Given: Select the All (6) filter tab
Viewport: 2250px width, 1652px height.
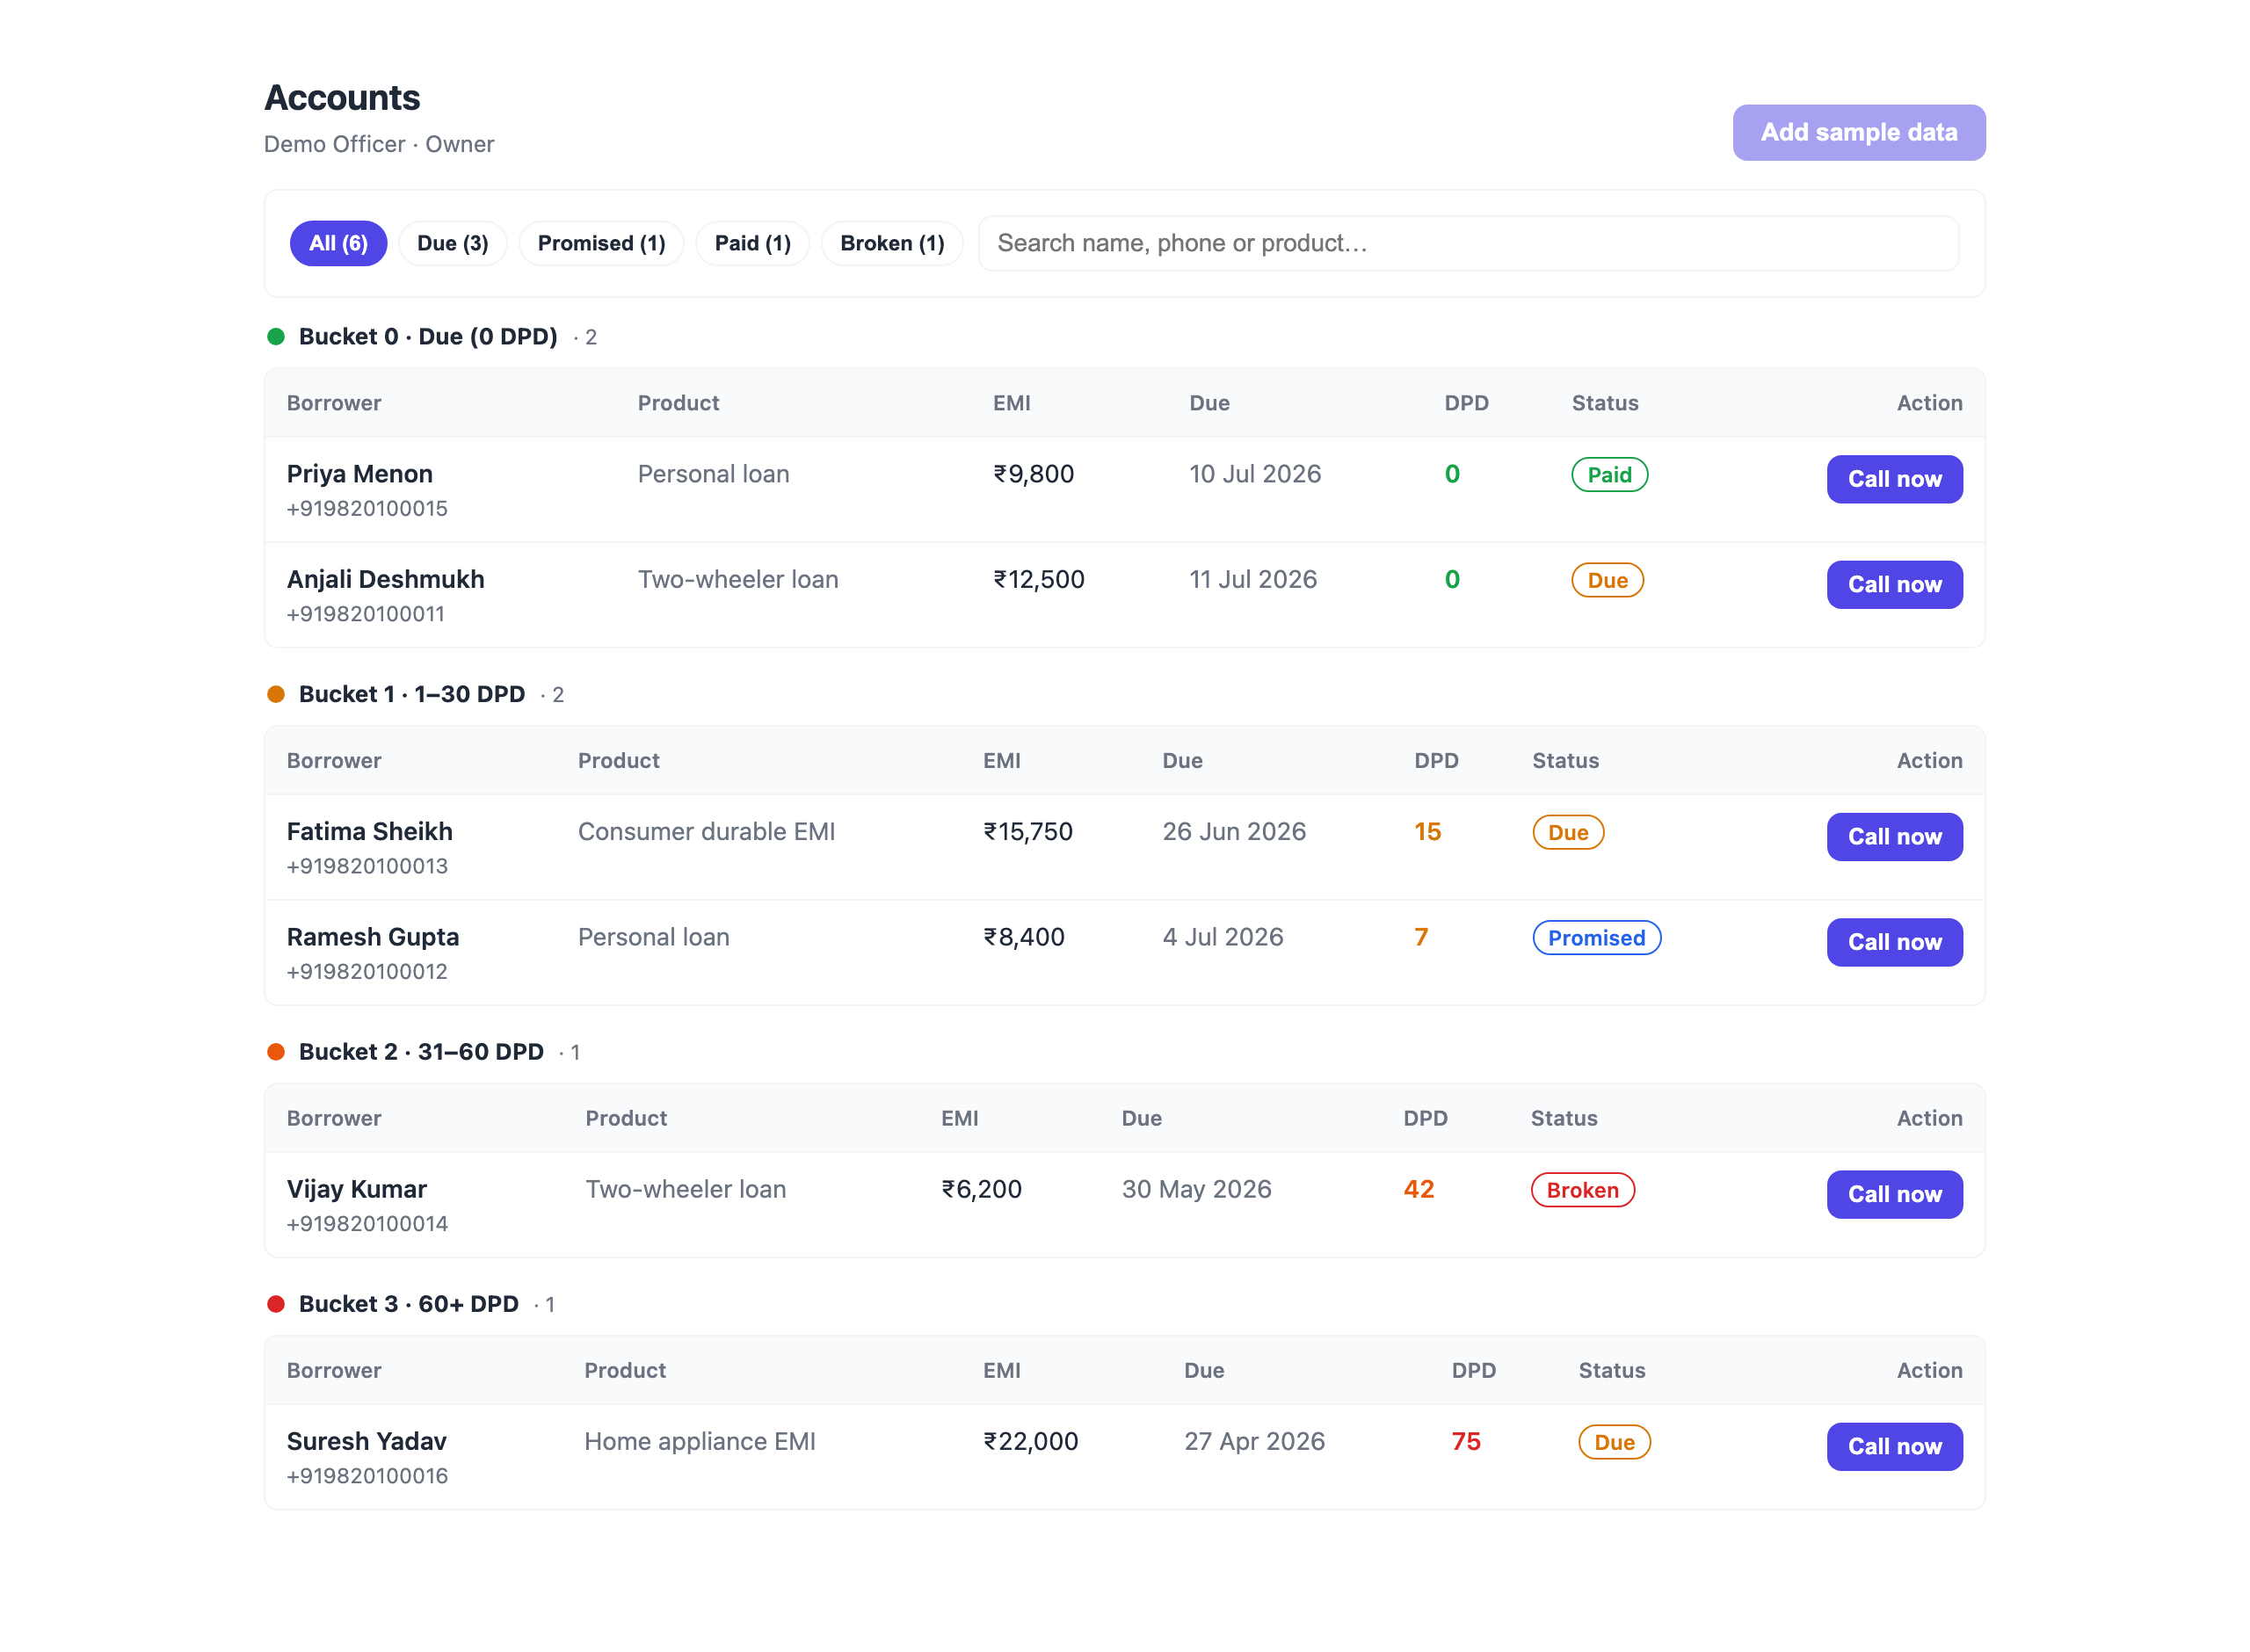Looking at the screenshot, I should 338,243.
